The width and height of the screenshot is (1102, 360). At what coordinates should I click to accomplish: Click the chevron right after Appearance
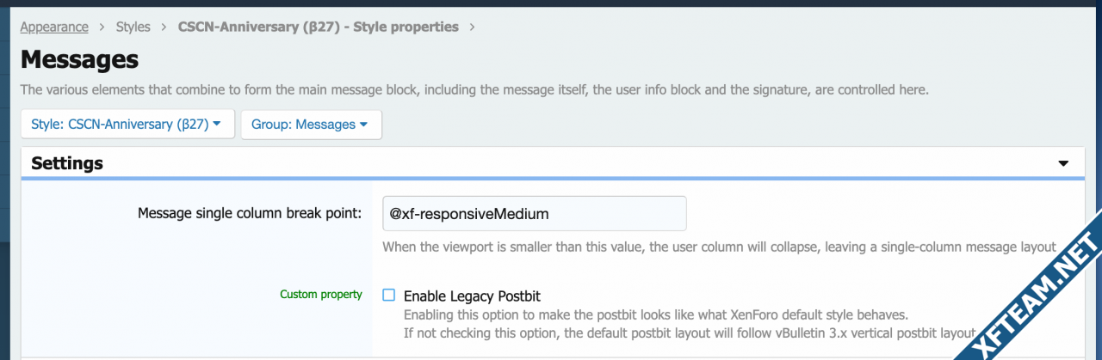click(102, 27)
